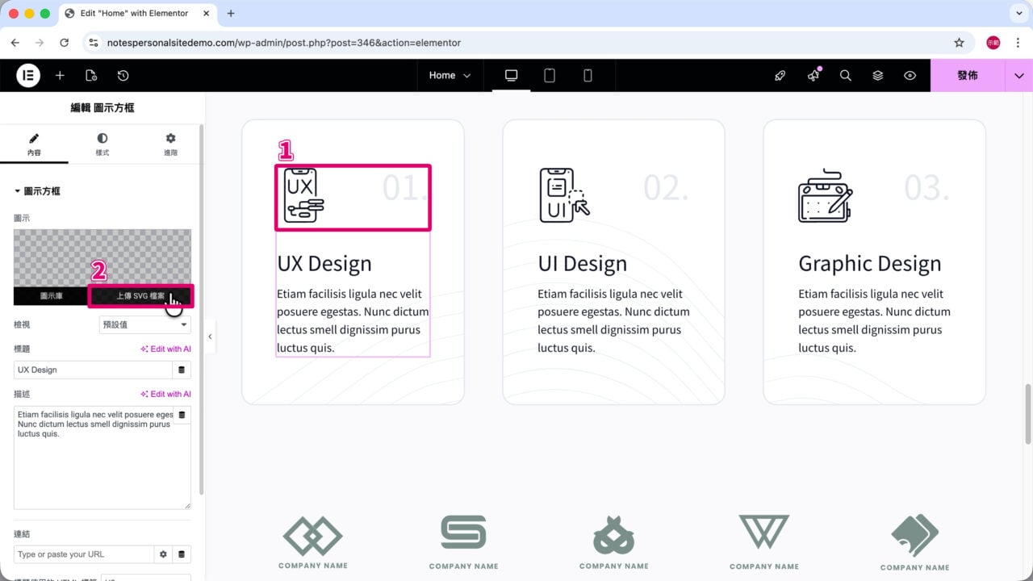1033x581 pixels.
Task: Open the Finder search magnifier icon
Action: 846,75
